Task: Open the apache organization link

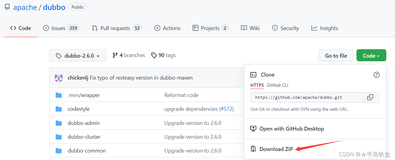Action: point(25,7)
